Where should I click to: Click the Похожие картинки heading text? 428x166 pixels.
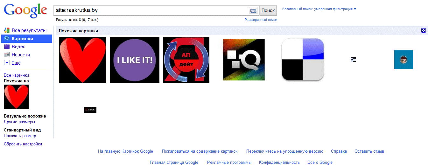pyautogui.click(x=78, y=31)
